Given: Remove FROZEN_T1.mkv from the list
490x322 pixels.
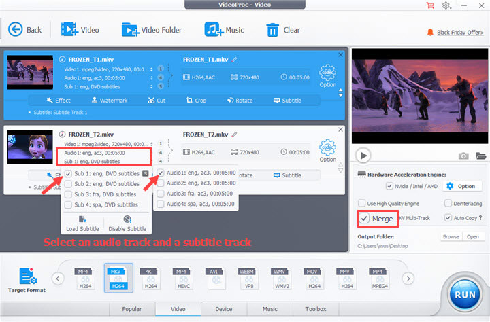Looking at the screenshot, I should (341, 55).
